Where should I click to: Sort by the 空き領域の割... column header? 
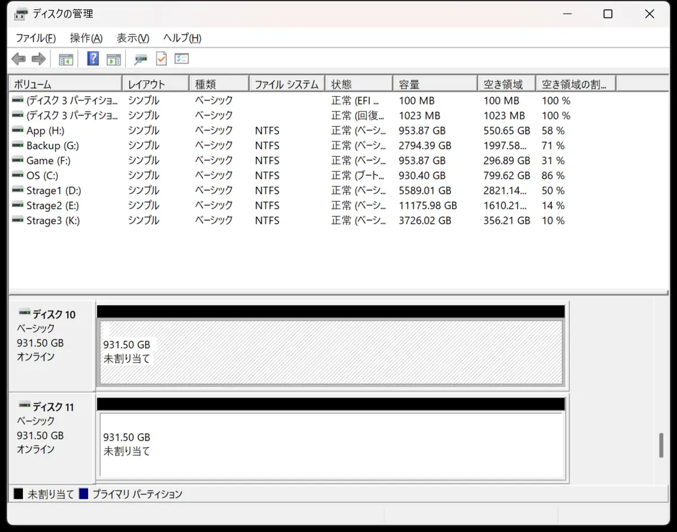point(576,84)
